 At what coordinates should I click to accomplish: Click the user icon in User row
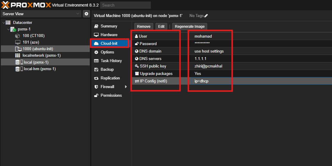[136, 36]
